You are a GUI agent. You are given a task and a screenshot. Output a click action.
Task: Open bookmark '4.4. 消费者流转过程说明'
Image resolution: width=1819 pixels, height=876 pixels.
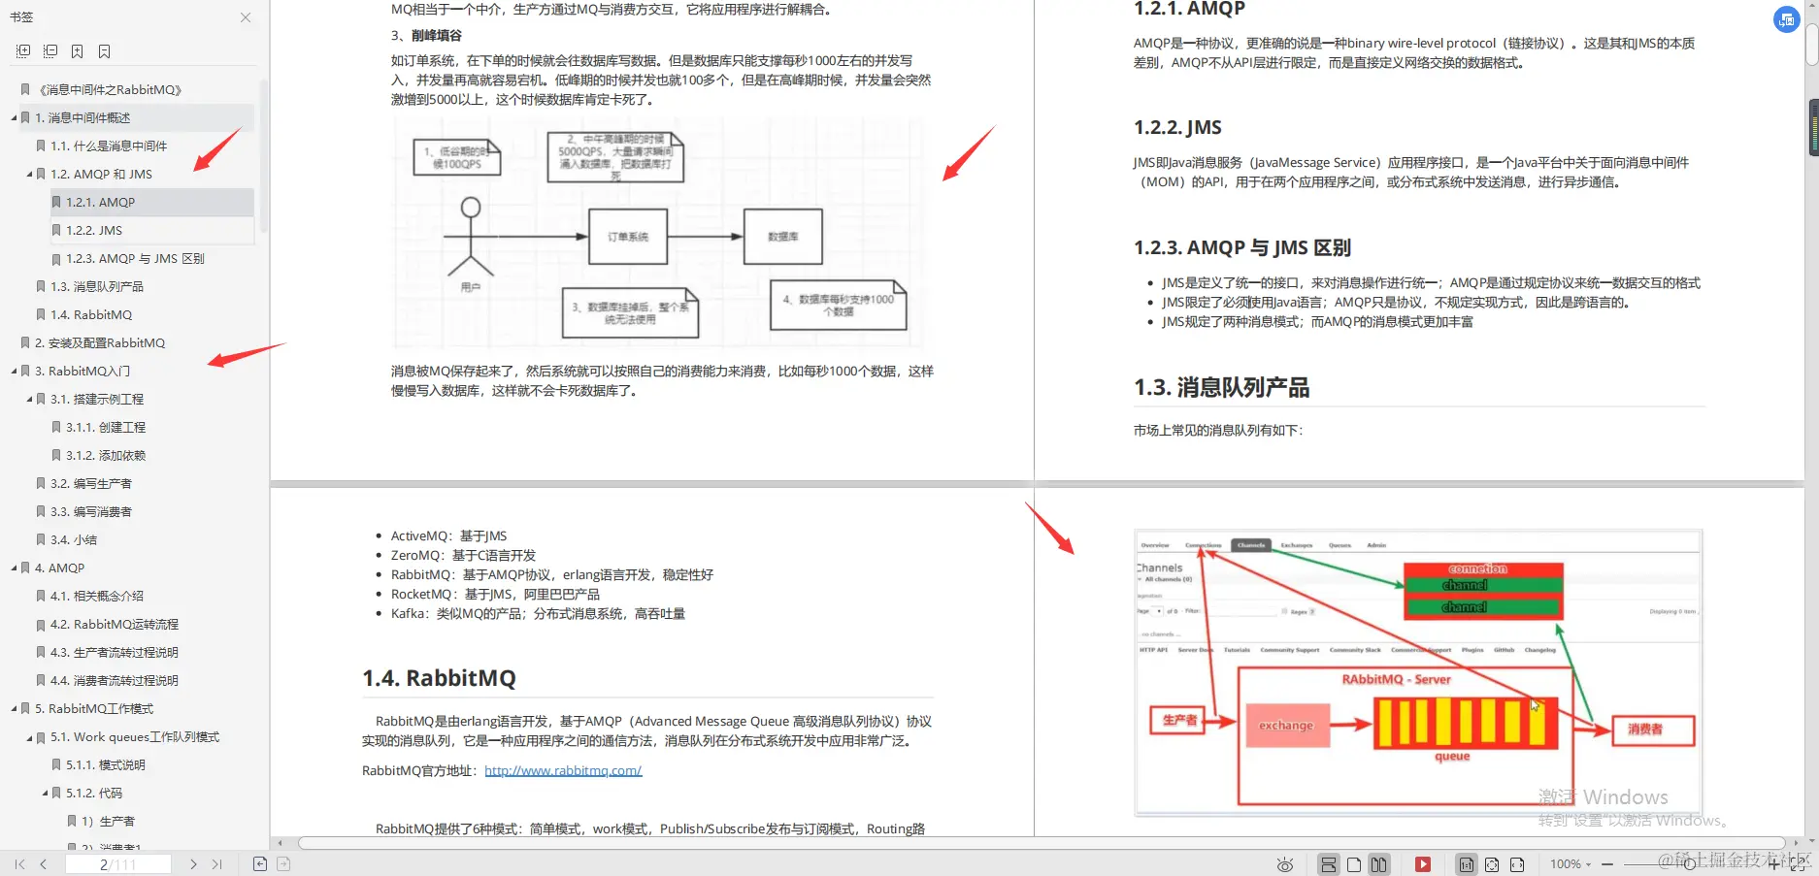[115, 680]
